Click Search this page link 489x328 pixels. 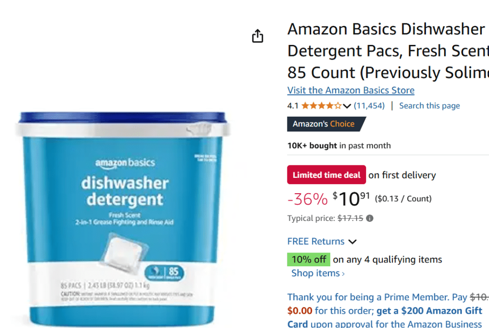pyautogui.click(x=429, y=106)
